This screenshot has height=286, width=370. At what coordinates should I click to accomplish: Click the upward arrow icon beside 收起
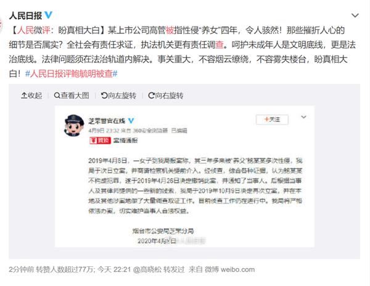24,96
